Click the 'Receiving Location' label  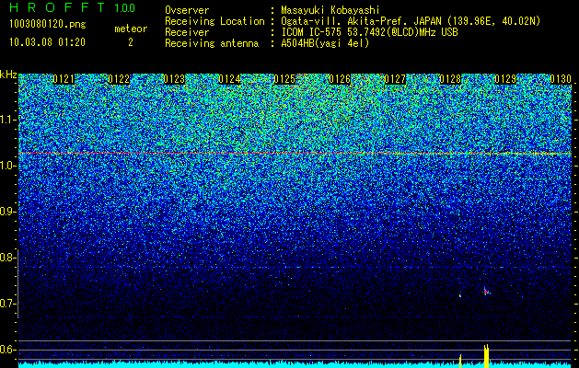[214, 21]
